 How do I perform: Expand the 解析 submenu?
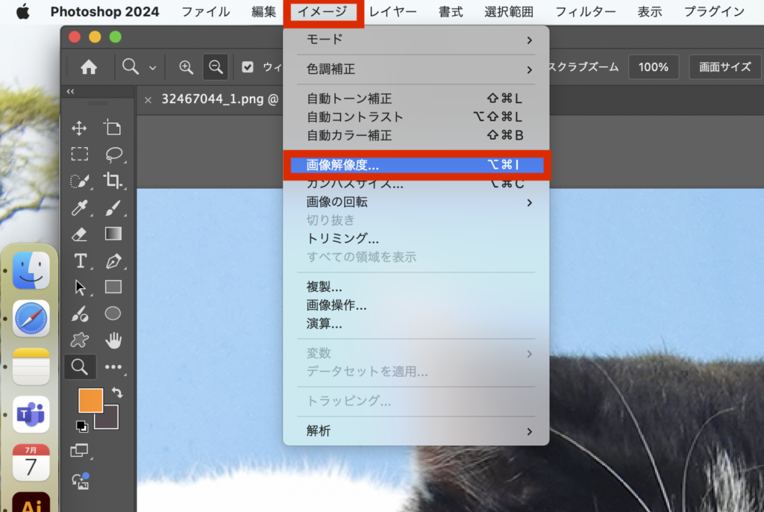(x=416, y=431)
